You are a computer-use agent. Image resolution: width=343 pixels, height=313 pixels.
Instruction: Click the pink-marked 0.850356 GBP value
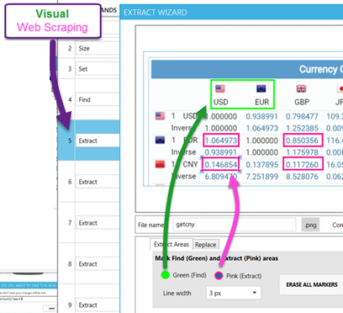click(303, 141)
